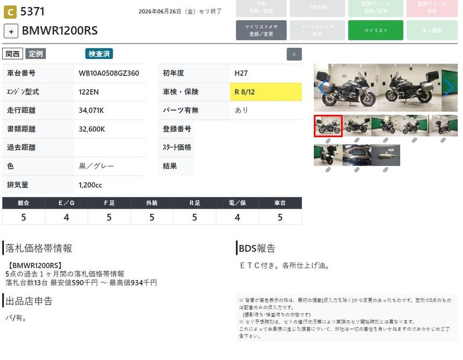The height and width of the screenshot is (360, 463).
Task: Click first year value H27
Action: tap(241, 74)
